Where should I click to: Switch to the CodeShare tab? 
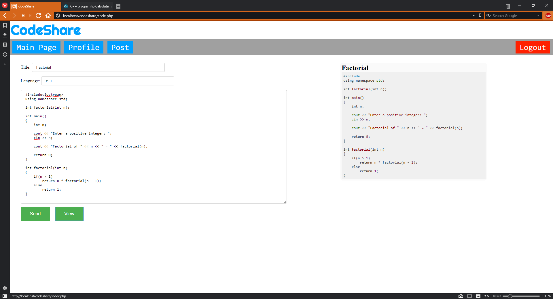(36, 6)
